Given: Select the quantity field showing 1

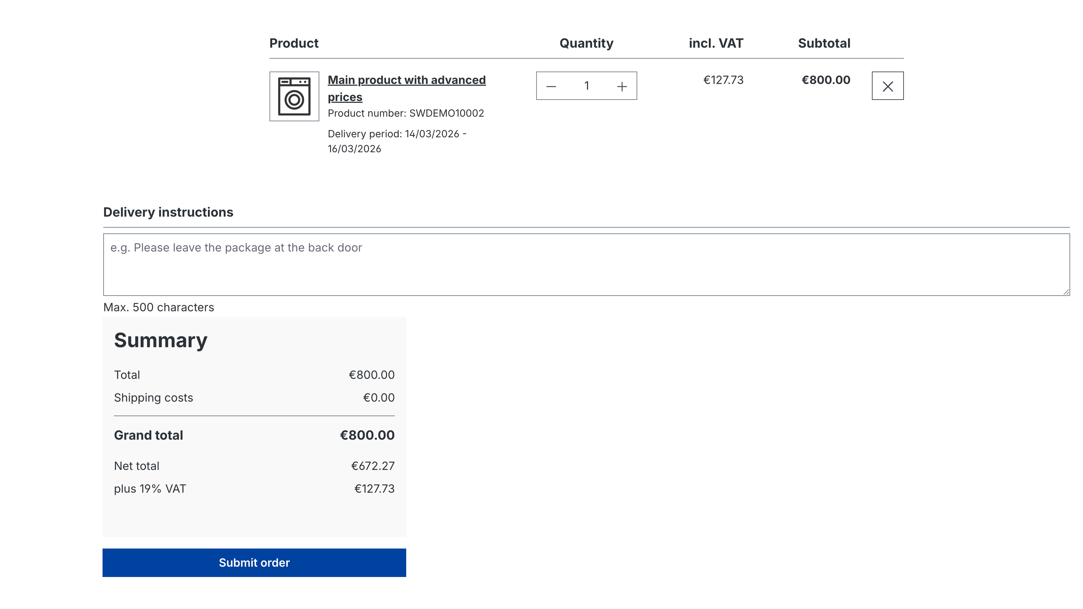Looking at the screenshot, I should [586, 86].
